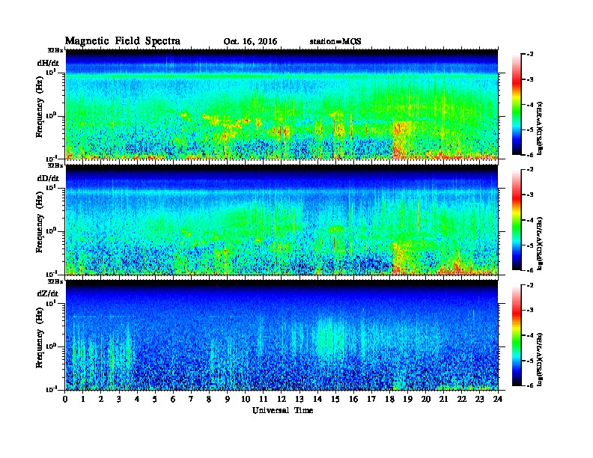Click the hour 23 tick label

coord(479,399)
